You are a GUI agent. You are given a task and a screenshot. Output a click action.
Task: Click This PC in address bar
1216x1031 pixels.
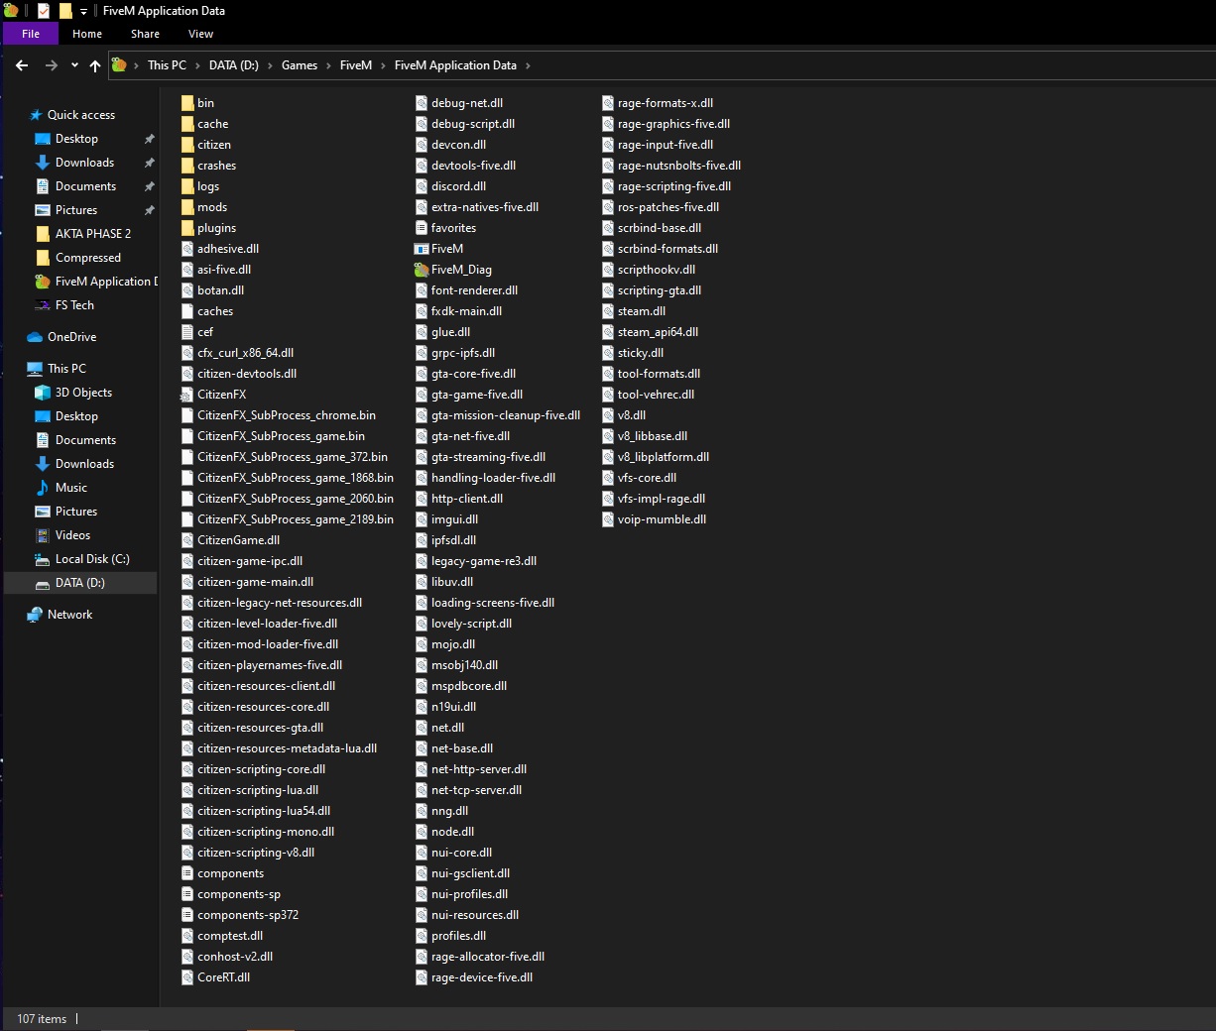167,65
